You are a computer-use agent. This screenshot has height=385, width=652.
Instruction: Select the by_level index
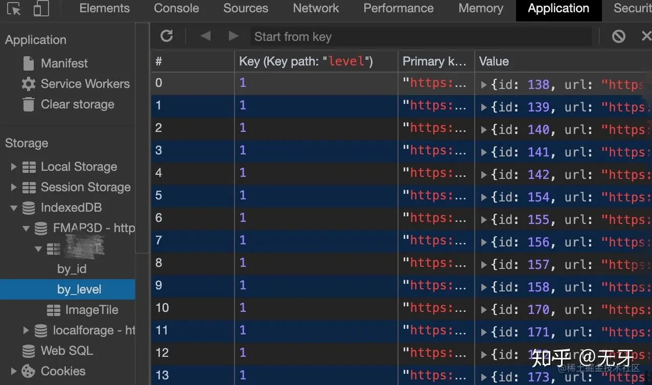point(67,289)
